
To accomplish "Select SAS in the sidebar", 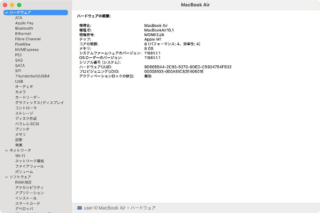I will tap(19, 60).
